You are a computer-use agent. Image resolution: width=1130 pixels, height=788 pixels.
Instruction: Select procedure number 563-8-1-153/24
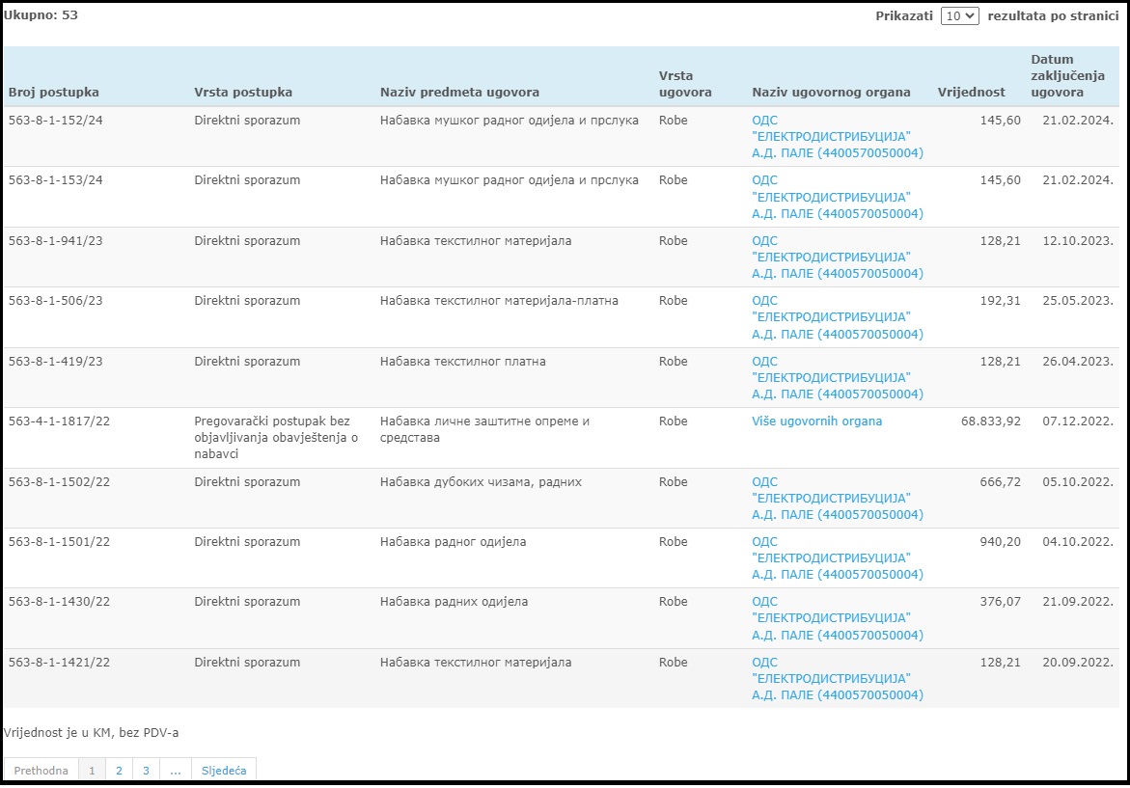pos(56,180)
